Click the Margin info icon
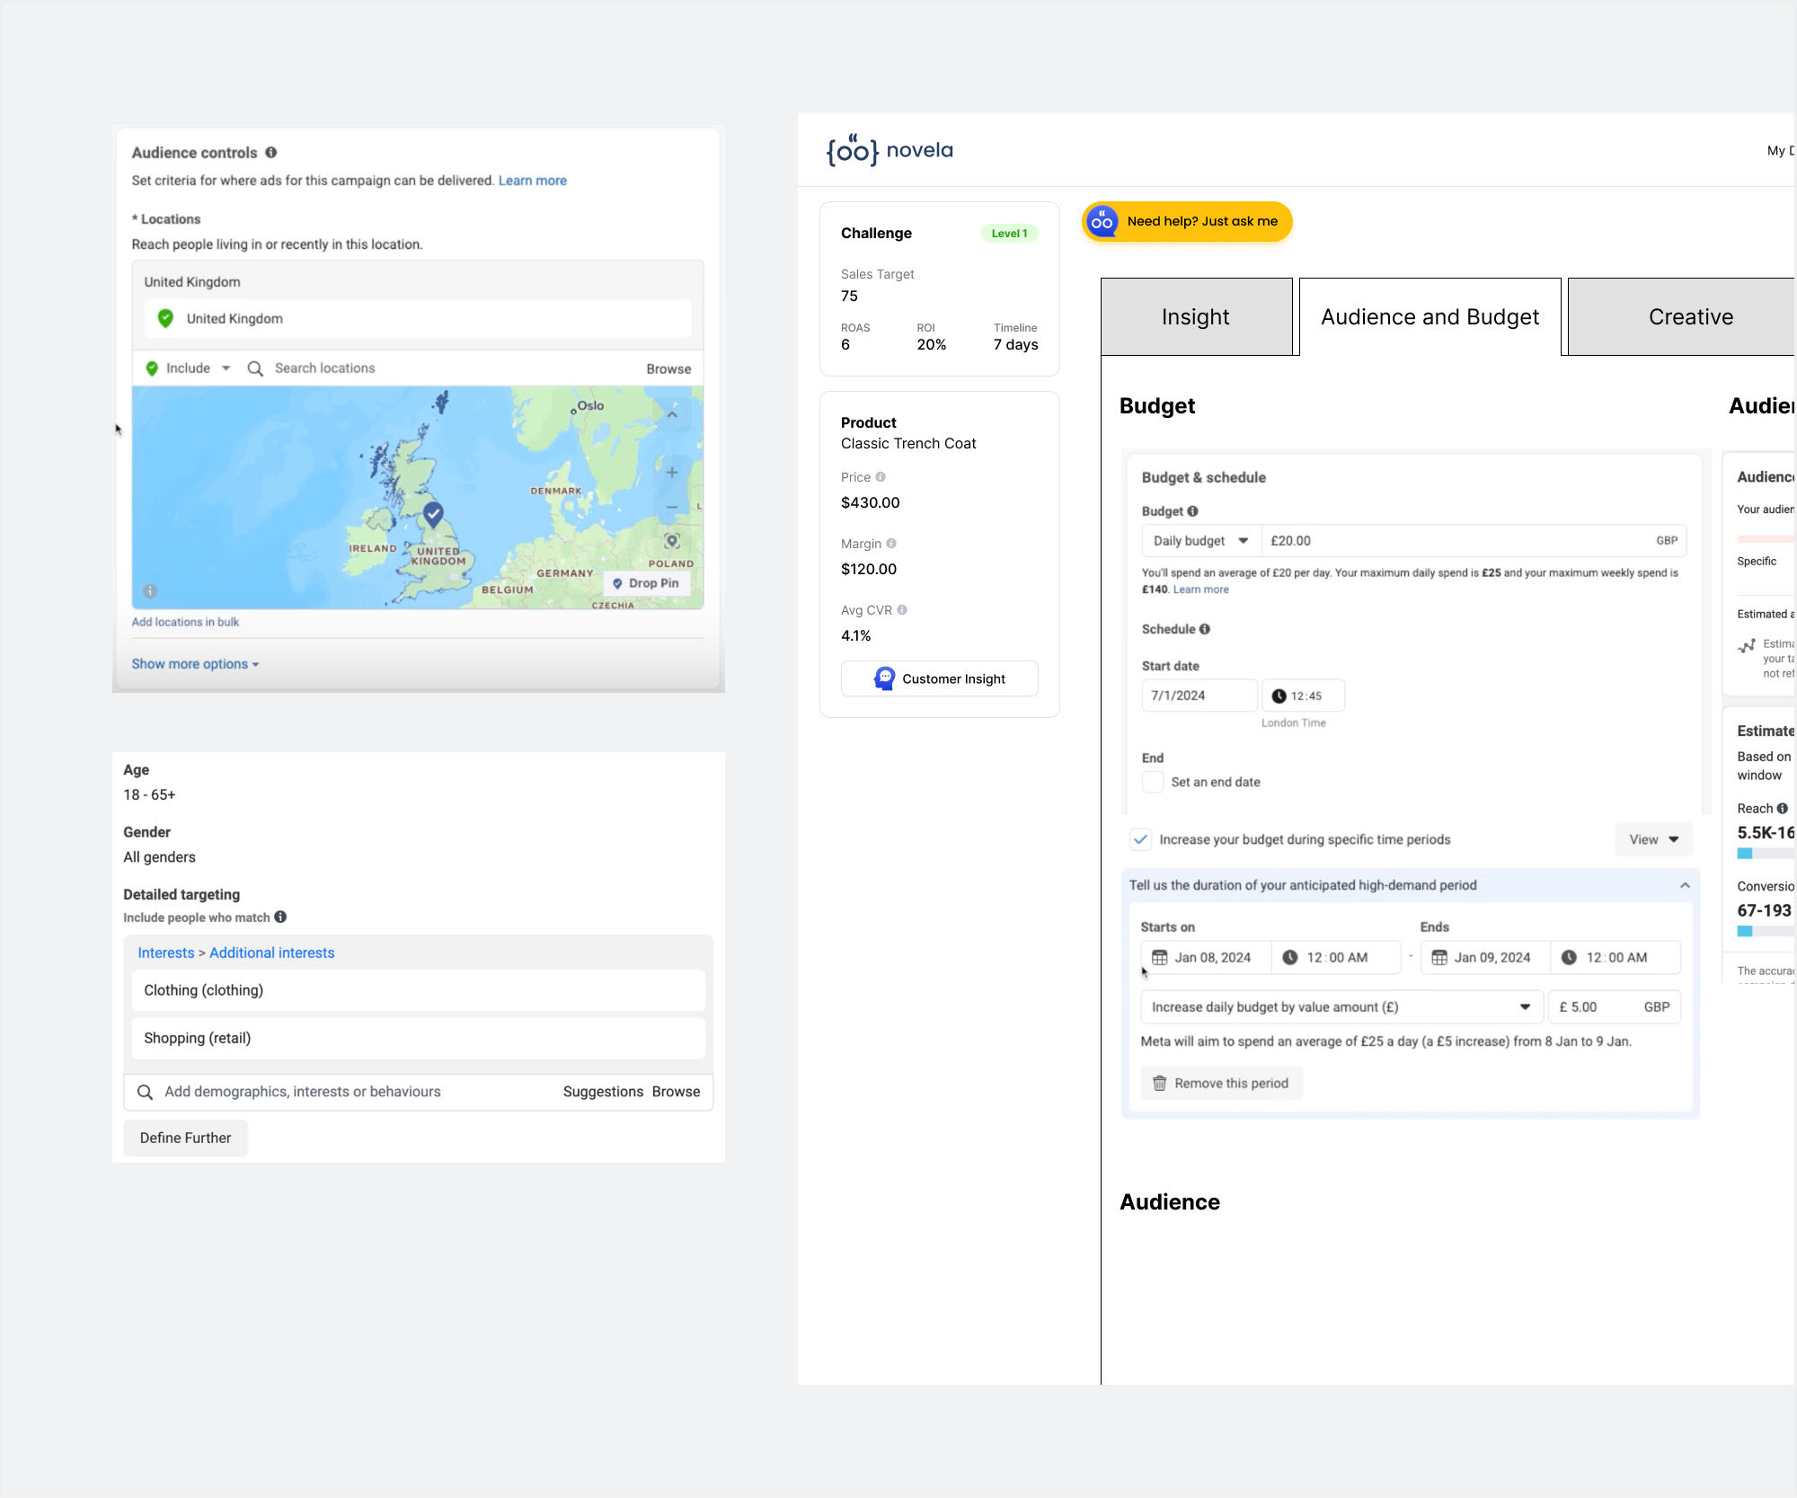Screen dimensions: 1797x1498 [891, 544]
